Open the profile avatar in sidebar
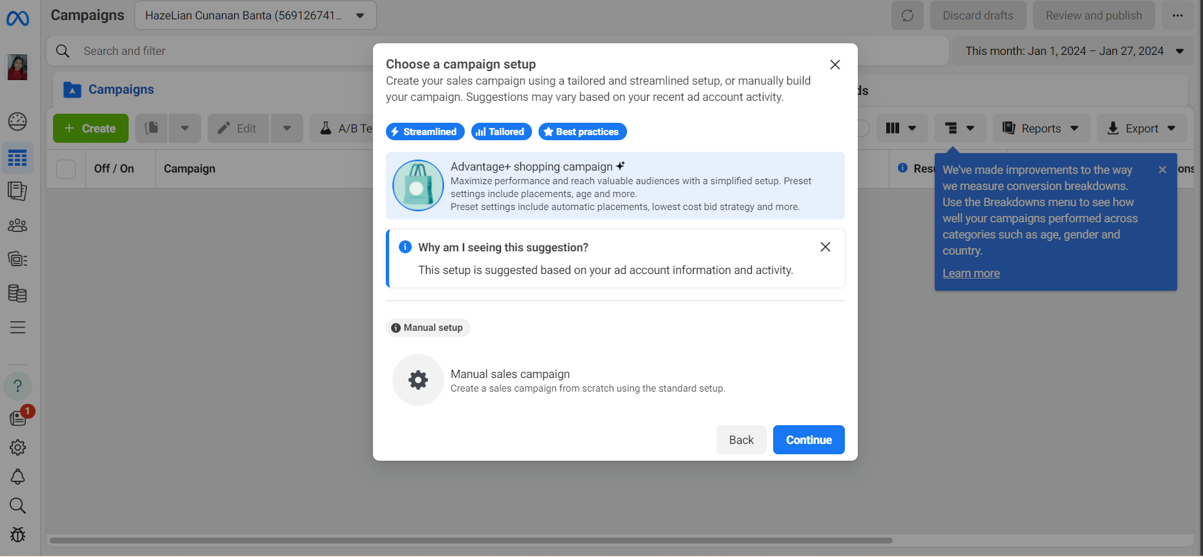This screenshot has width=1203, height=557. (x=17, y=67)
